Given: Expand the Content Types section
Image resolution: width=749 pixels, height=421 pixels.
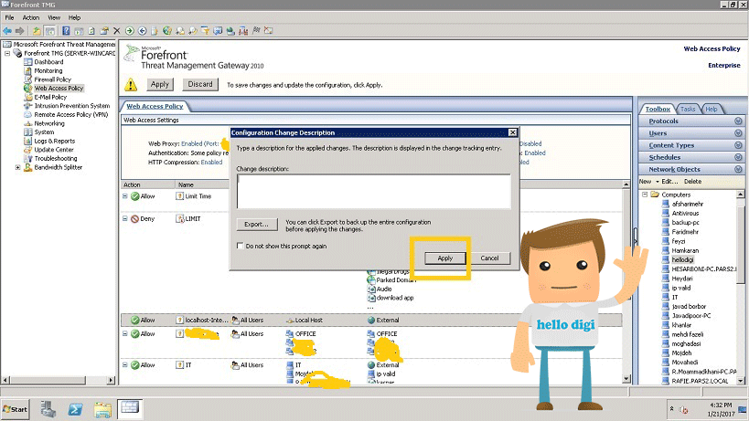Looking at the screenshot, I should click(738, 145).
